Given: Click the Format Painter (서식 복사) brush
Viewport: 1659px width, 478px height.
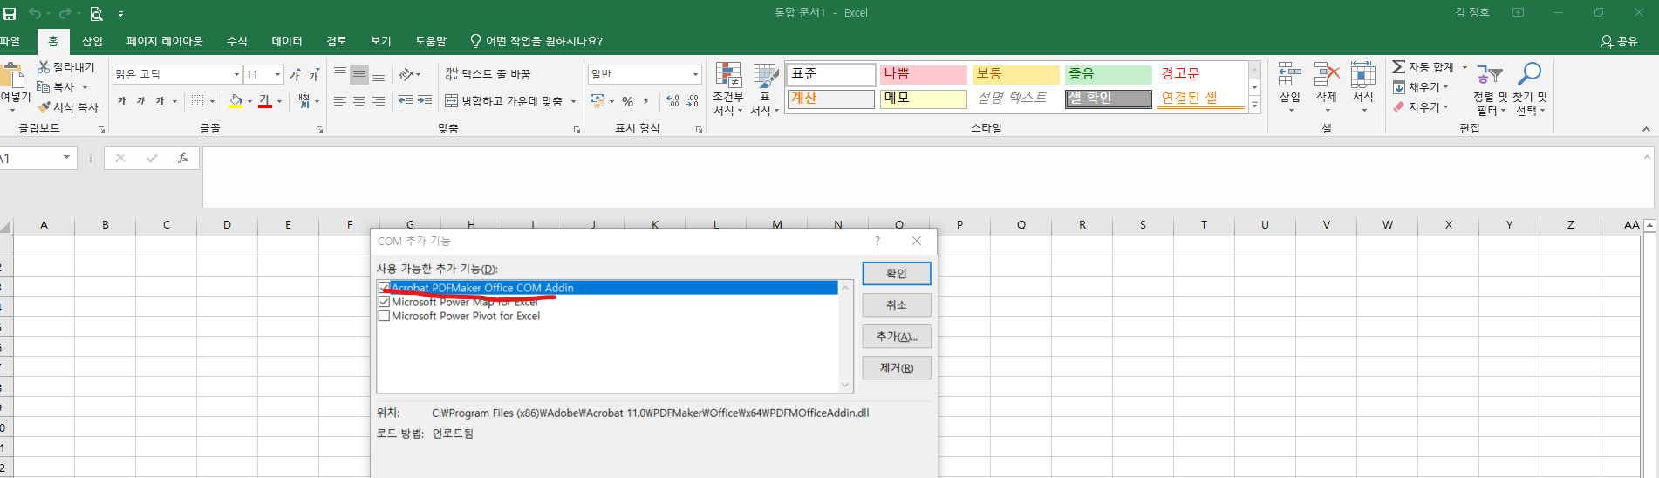Looking at the screenshot, I should point(44,107).
